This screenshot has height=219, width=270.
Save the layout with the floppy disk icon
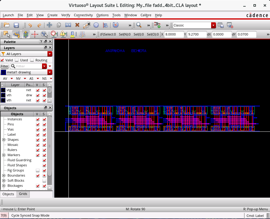[x=16, y=25]
